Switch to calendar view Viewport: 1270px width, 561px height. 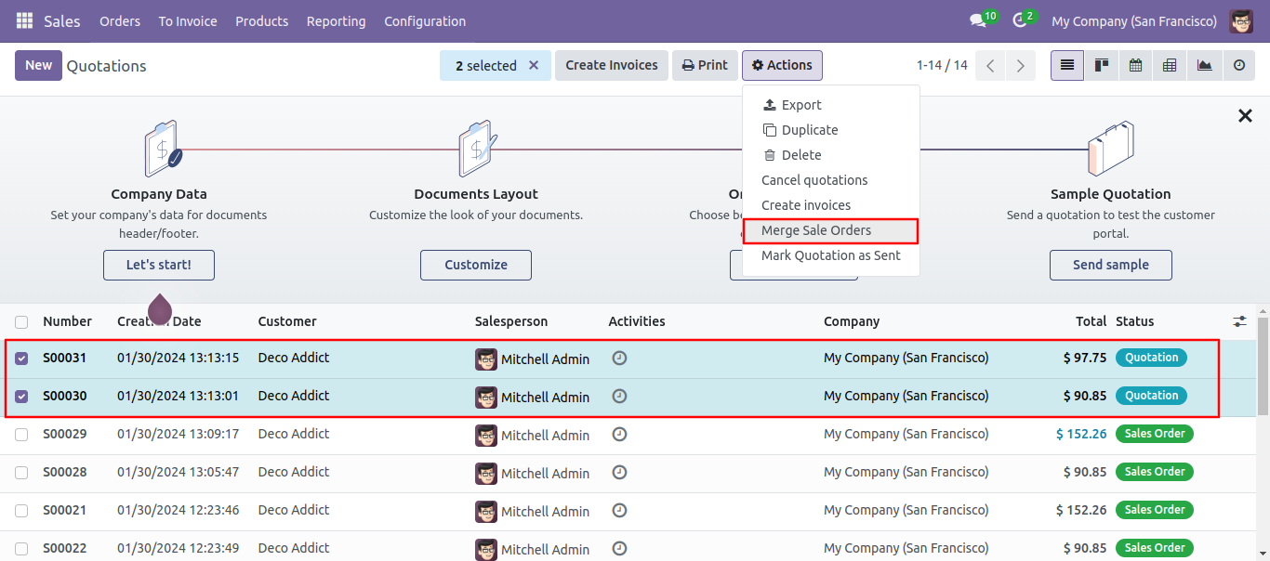[1135, 65]
